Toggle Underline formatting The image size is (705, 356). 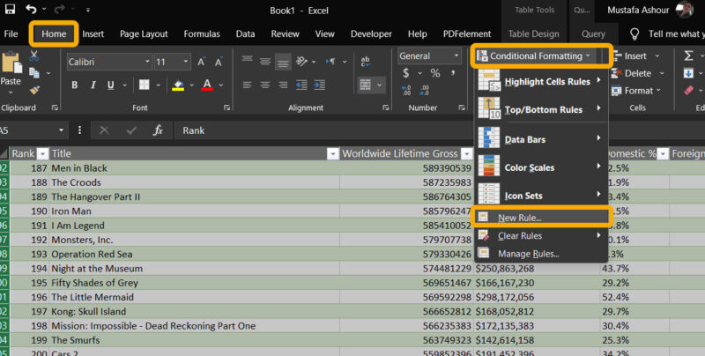(x=111, y=85)
